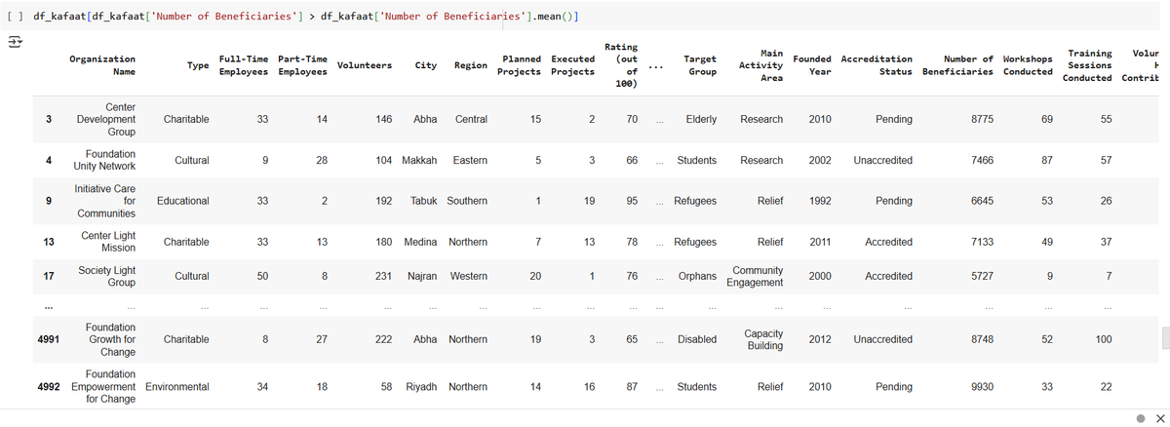
Task: Click the grey status dot indicator
Action: point(1142,417)
